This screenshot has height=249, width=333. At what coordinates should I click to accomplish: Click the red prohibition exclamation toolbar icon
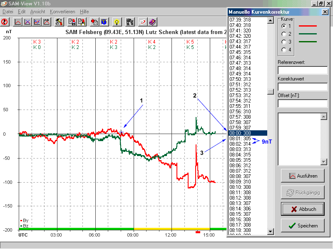(5, 22)
